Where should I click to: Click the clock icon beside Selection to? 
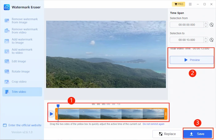[x=211, y=40]
